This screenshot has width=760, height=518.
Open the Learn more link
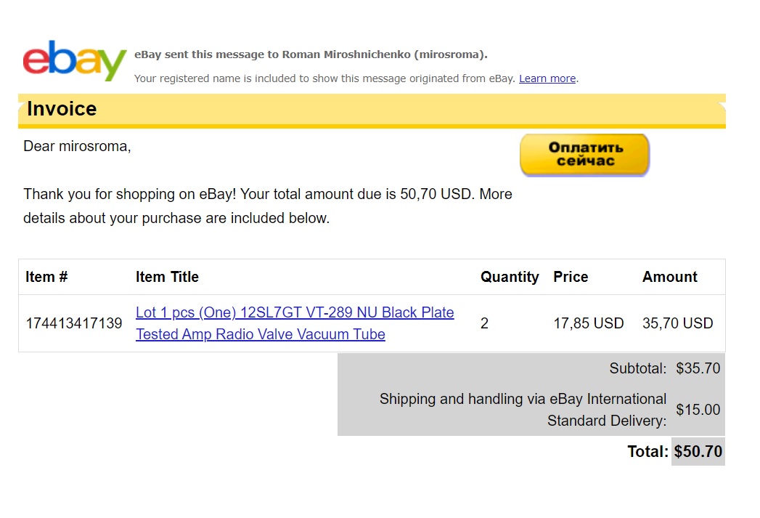[x=547, y=78]
